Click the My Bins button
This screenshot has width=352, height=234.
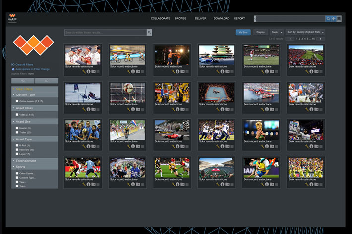coord(243,32)
